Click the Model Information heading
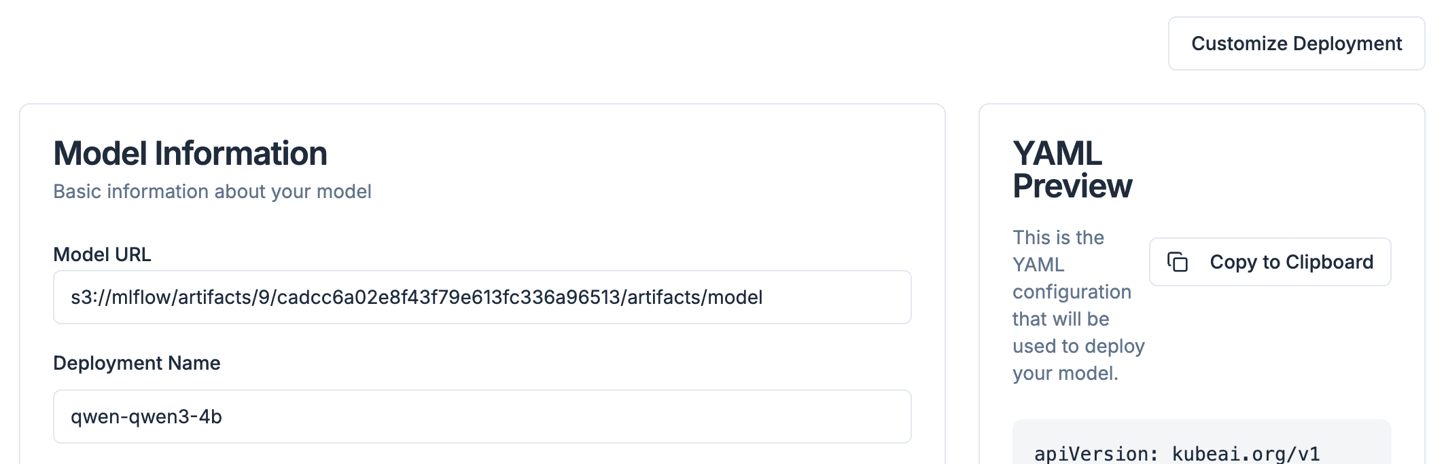The image size is (1446, 464). [x=190, y=153]
